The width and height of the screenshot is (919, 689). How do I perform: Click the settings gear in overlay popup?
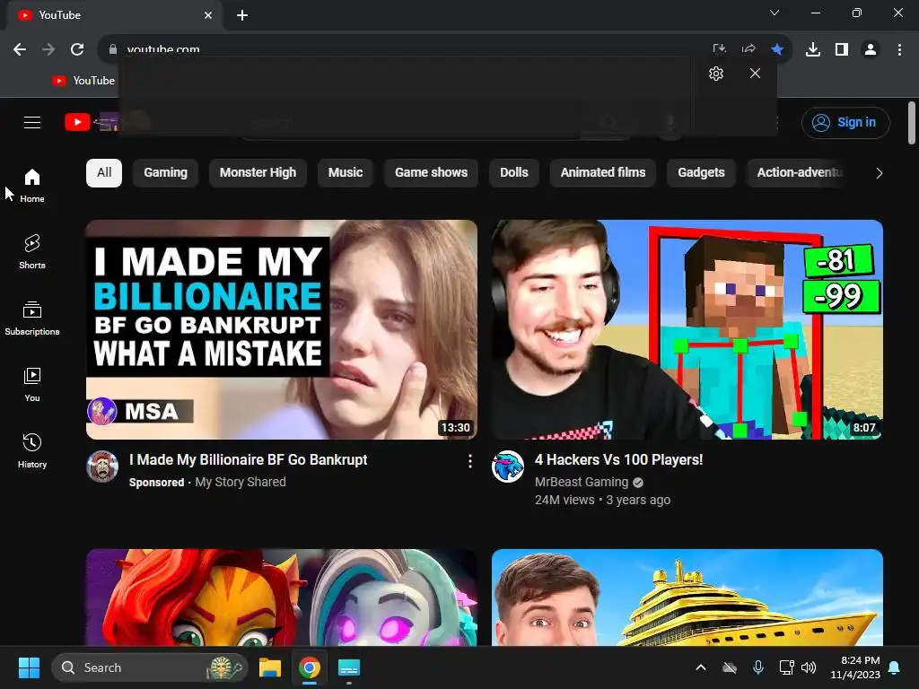click(x=716, y=74)
